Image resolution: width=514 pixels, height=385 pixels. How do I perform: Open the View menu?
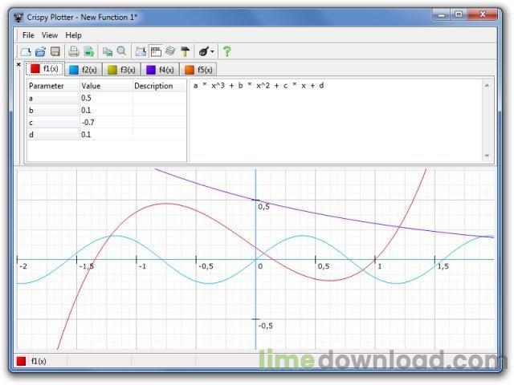click(50, 35)
